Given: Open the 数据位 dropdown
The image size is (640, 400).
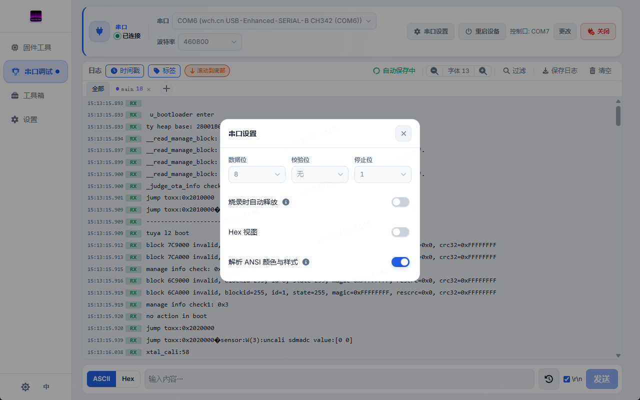Looking at the screenshot, I should [x=257, y=174].
